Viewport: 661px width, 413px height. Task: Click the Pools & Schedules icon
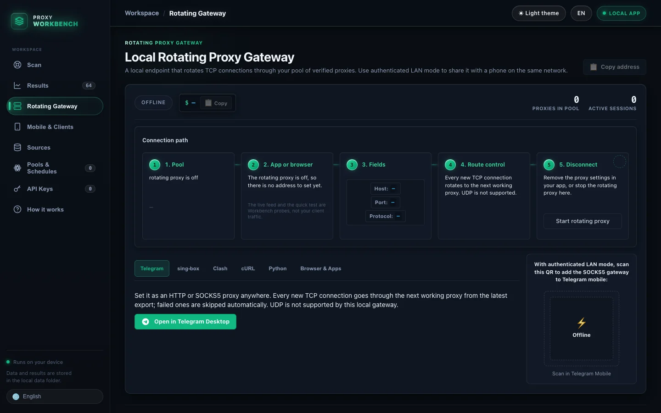click(17, 168)
